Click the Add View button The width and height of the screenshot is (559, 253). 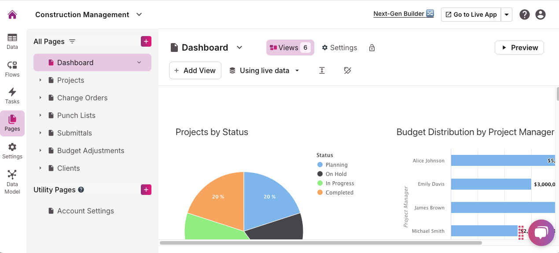coord(195,70)
